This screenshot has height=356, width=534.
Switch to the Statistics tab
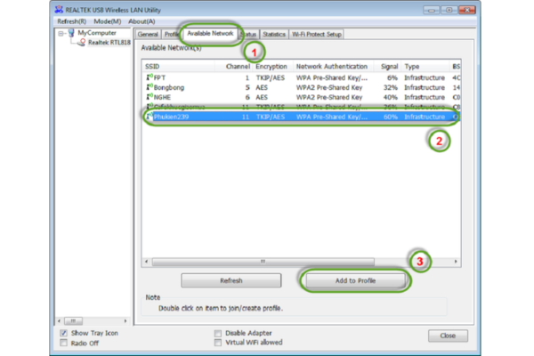(274, 35)
